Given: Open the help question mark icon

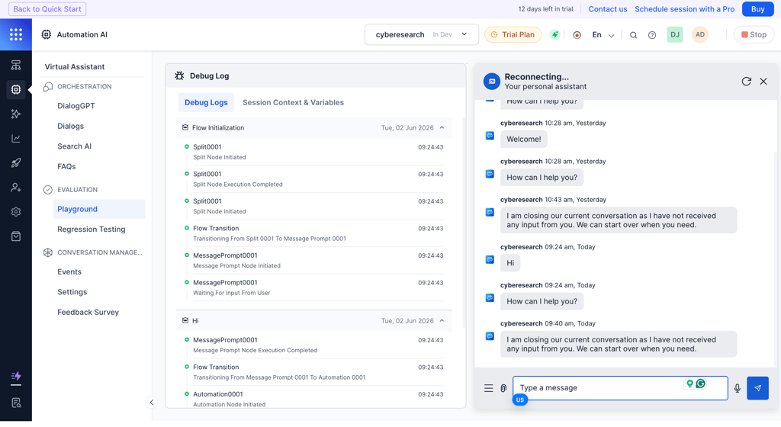Looking at the screenshot, I should tap(652, 35).
